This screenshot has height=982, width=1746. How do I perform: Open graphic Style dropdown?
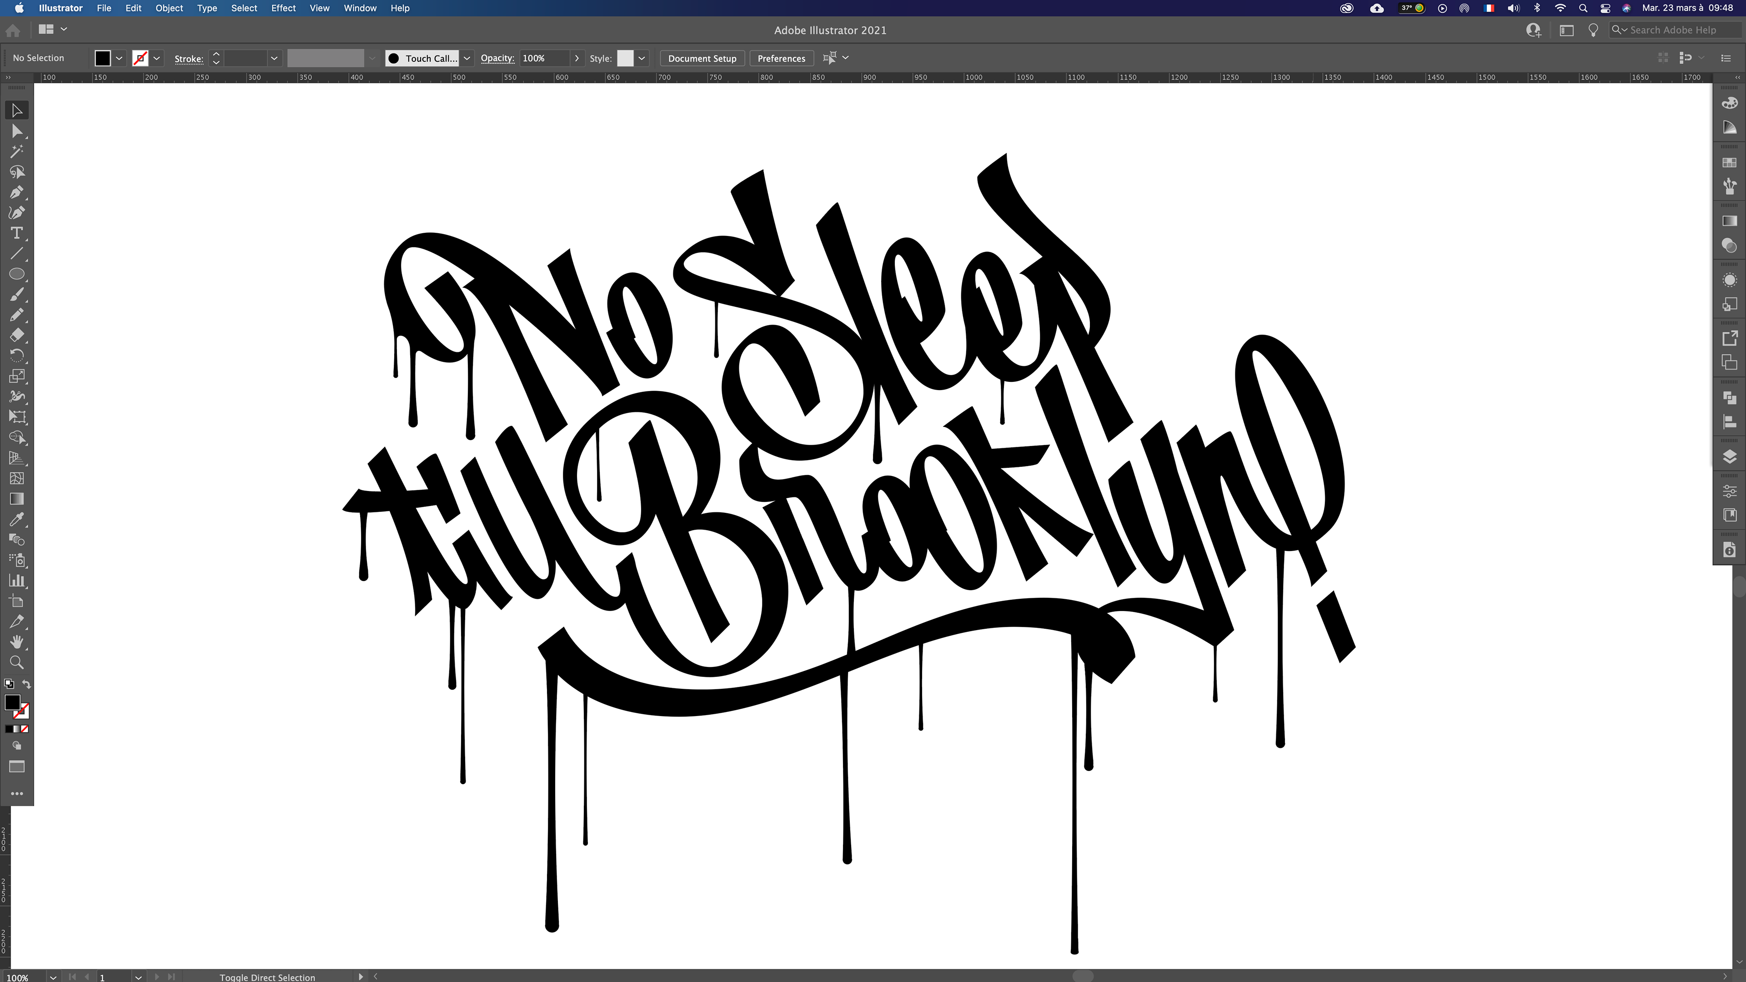(x=641, y=58)
